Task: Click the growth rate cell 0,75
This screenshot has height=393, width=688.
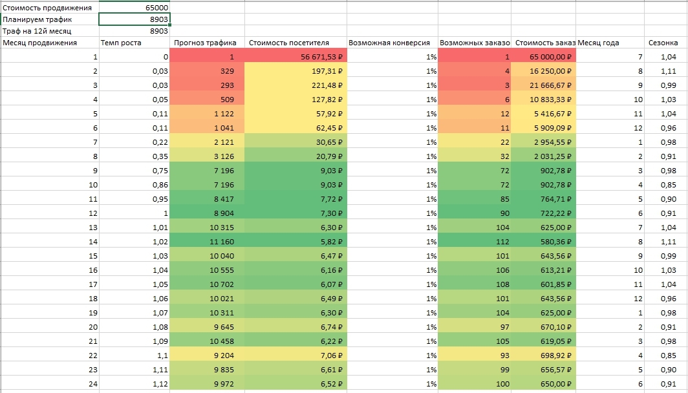Action: click(x=134, y=171)
